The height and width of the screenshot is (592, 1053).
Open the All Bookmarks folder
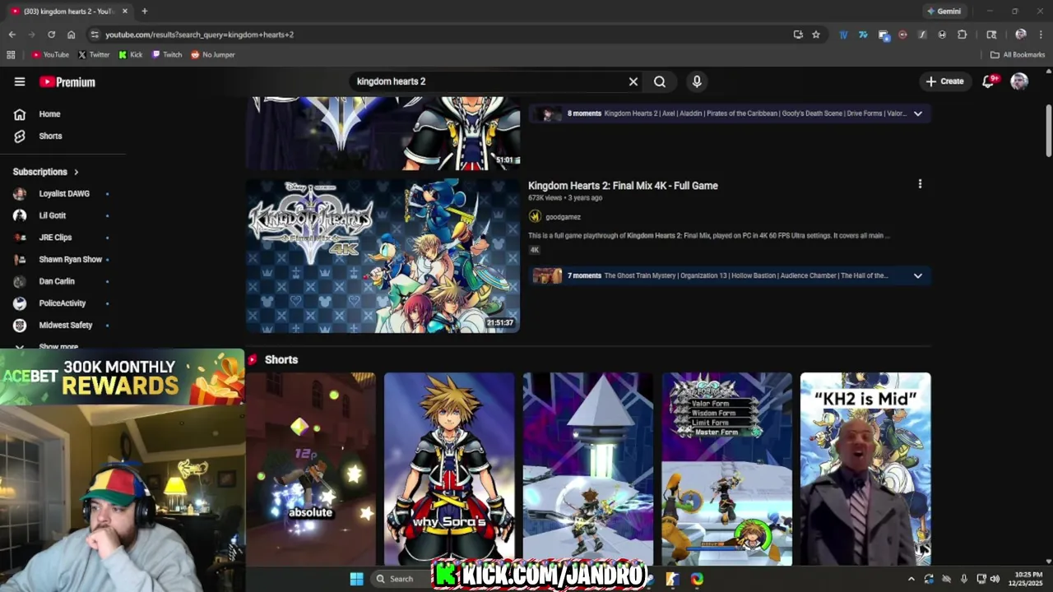point(1018,55)
